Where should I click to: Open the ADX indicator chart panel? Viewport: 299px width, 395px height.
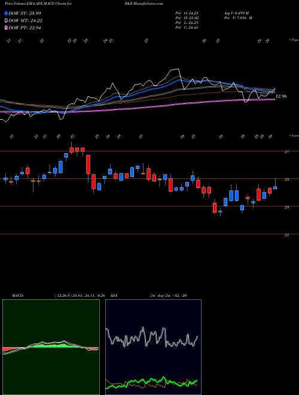point(153,347)
